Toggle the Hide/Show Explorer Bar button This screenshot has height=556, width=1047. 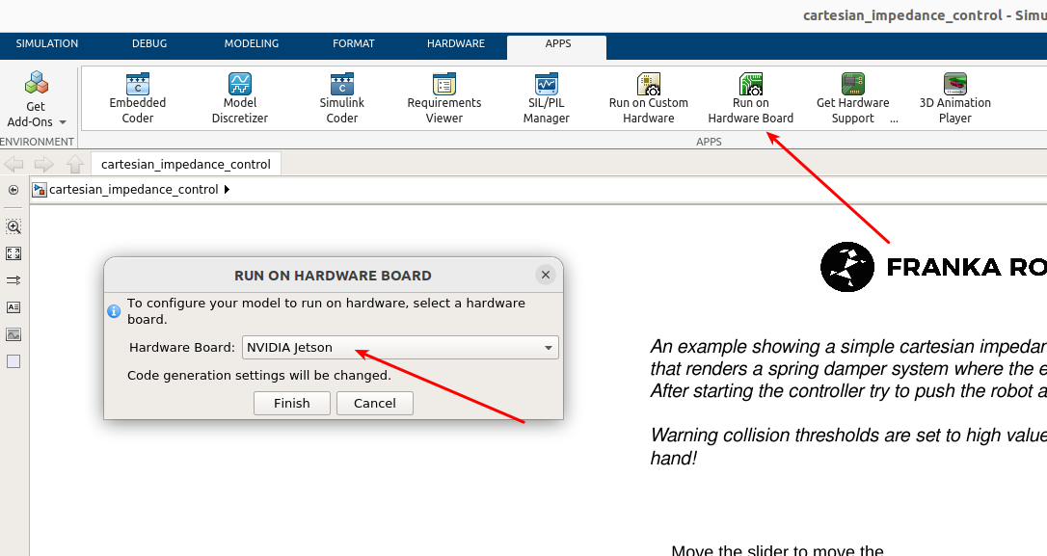[13, 190]
